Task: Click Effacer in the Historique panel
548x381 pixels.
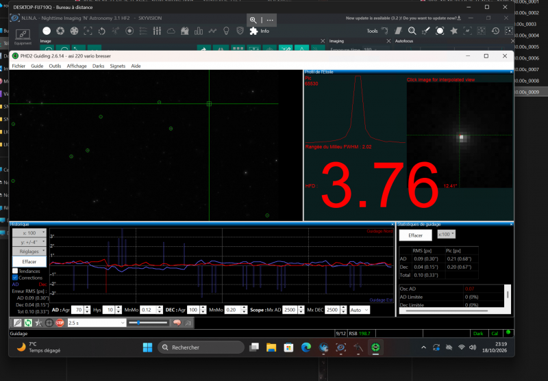Action: 29,262
